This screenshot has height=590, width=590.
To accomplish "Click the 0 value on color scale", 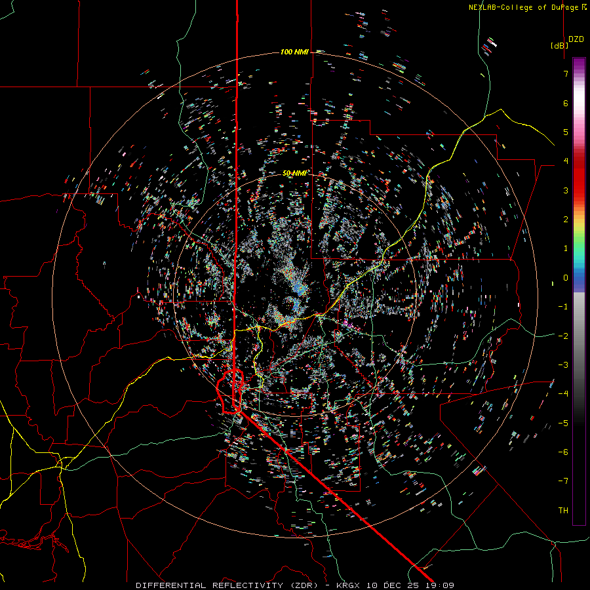I will [566, 278].
